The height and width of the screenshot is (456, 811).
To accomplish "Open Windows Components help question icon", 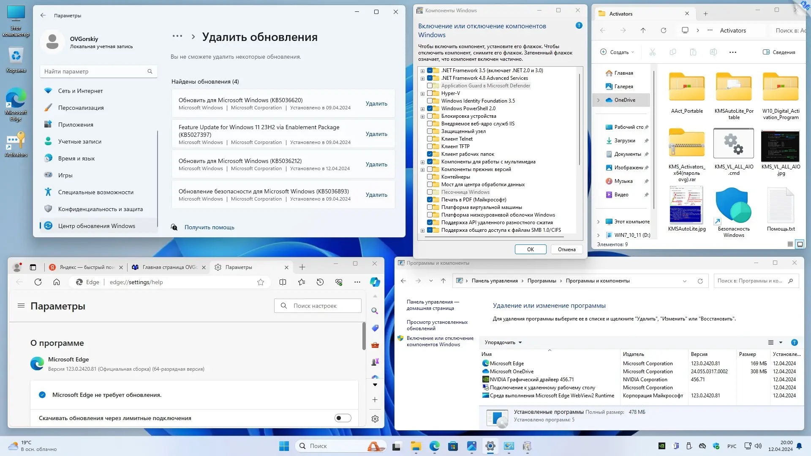I will pos(579,26).
